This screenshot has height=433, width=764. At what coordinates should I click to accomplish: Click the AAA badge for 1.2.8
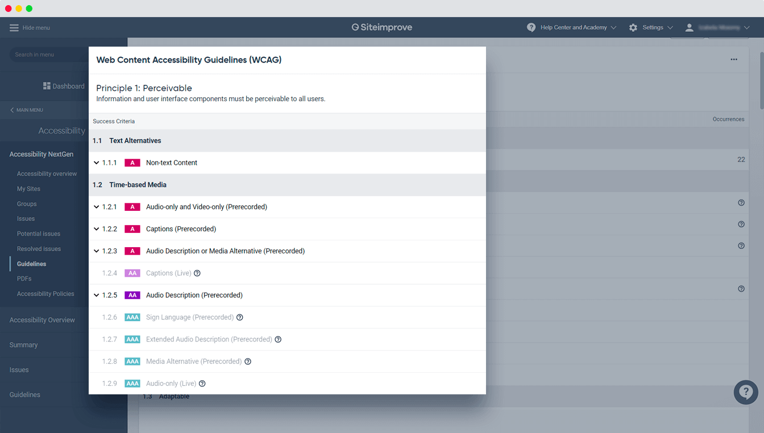click(132, 362)
